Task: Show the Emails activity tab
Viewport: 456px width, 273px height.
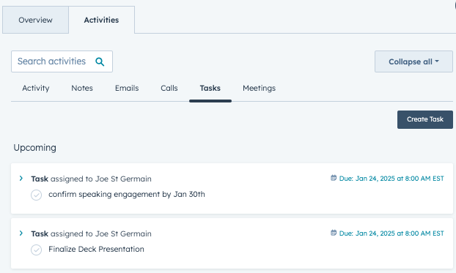Action: (x=127, y=88)
